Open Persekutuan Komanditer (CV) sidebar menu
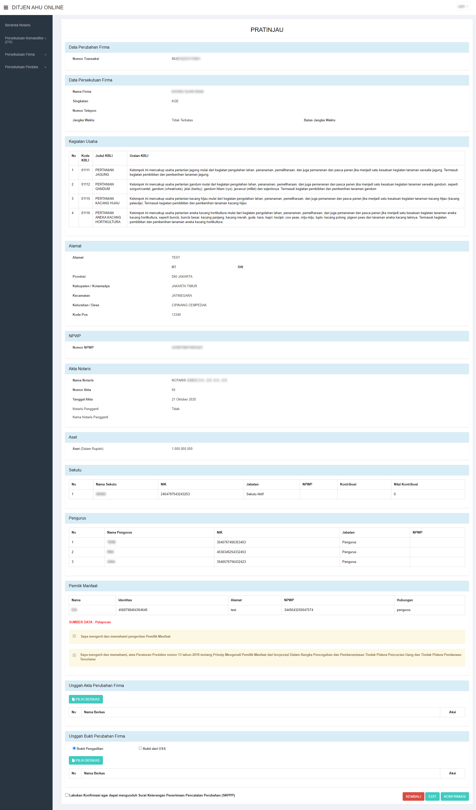476x810 pixels. pos(24,40)
